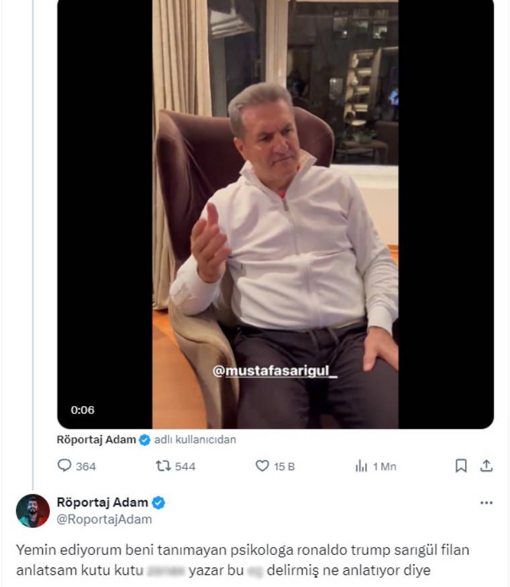This screenshot has height=587, width=510.
Task: Click the 364 replies count
Action: [x=86, y=466]
